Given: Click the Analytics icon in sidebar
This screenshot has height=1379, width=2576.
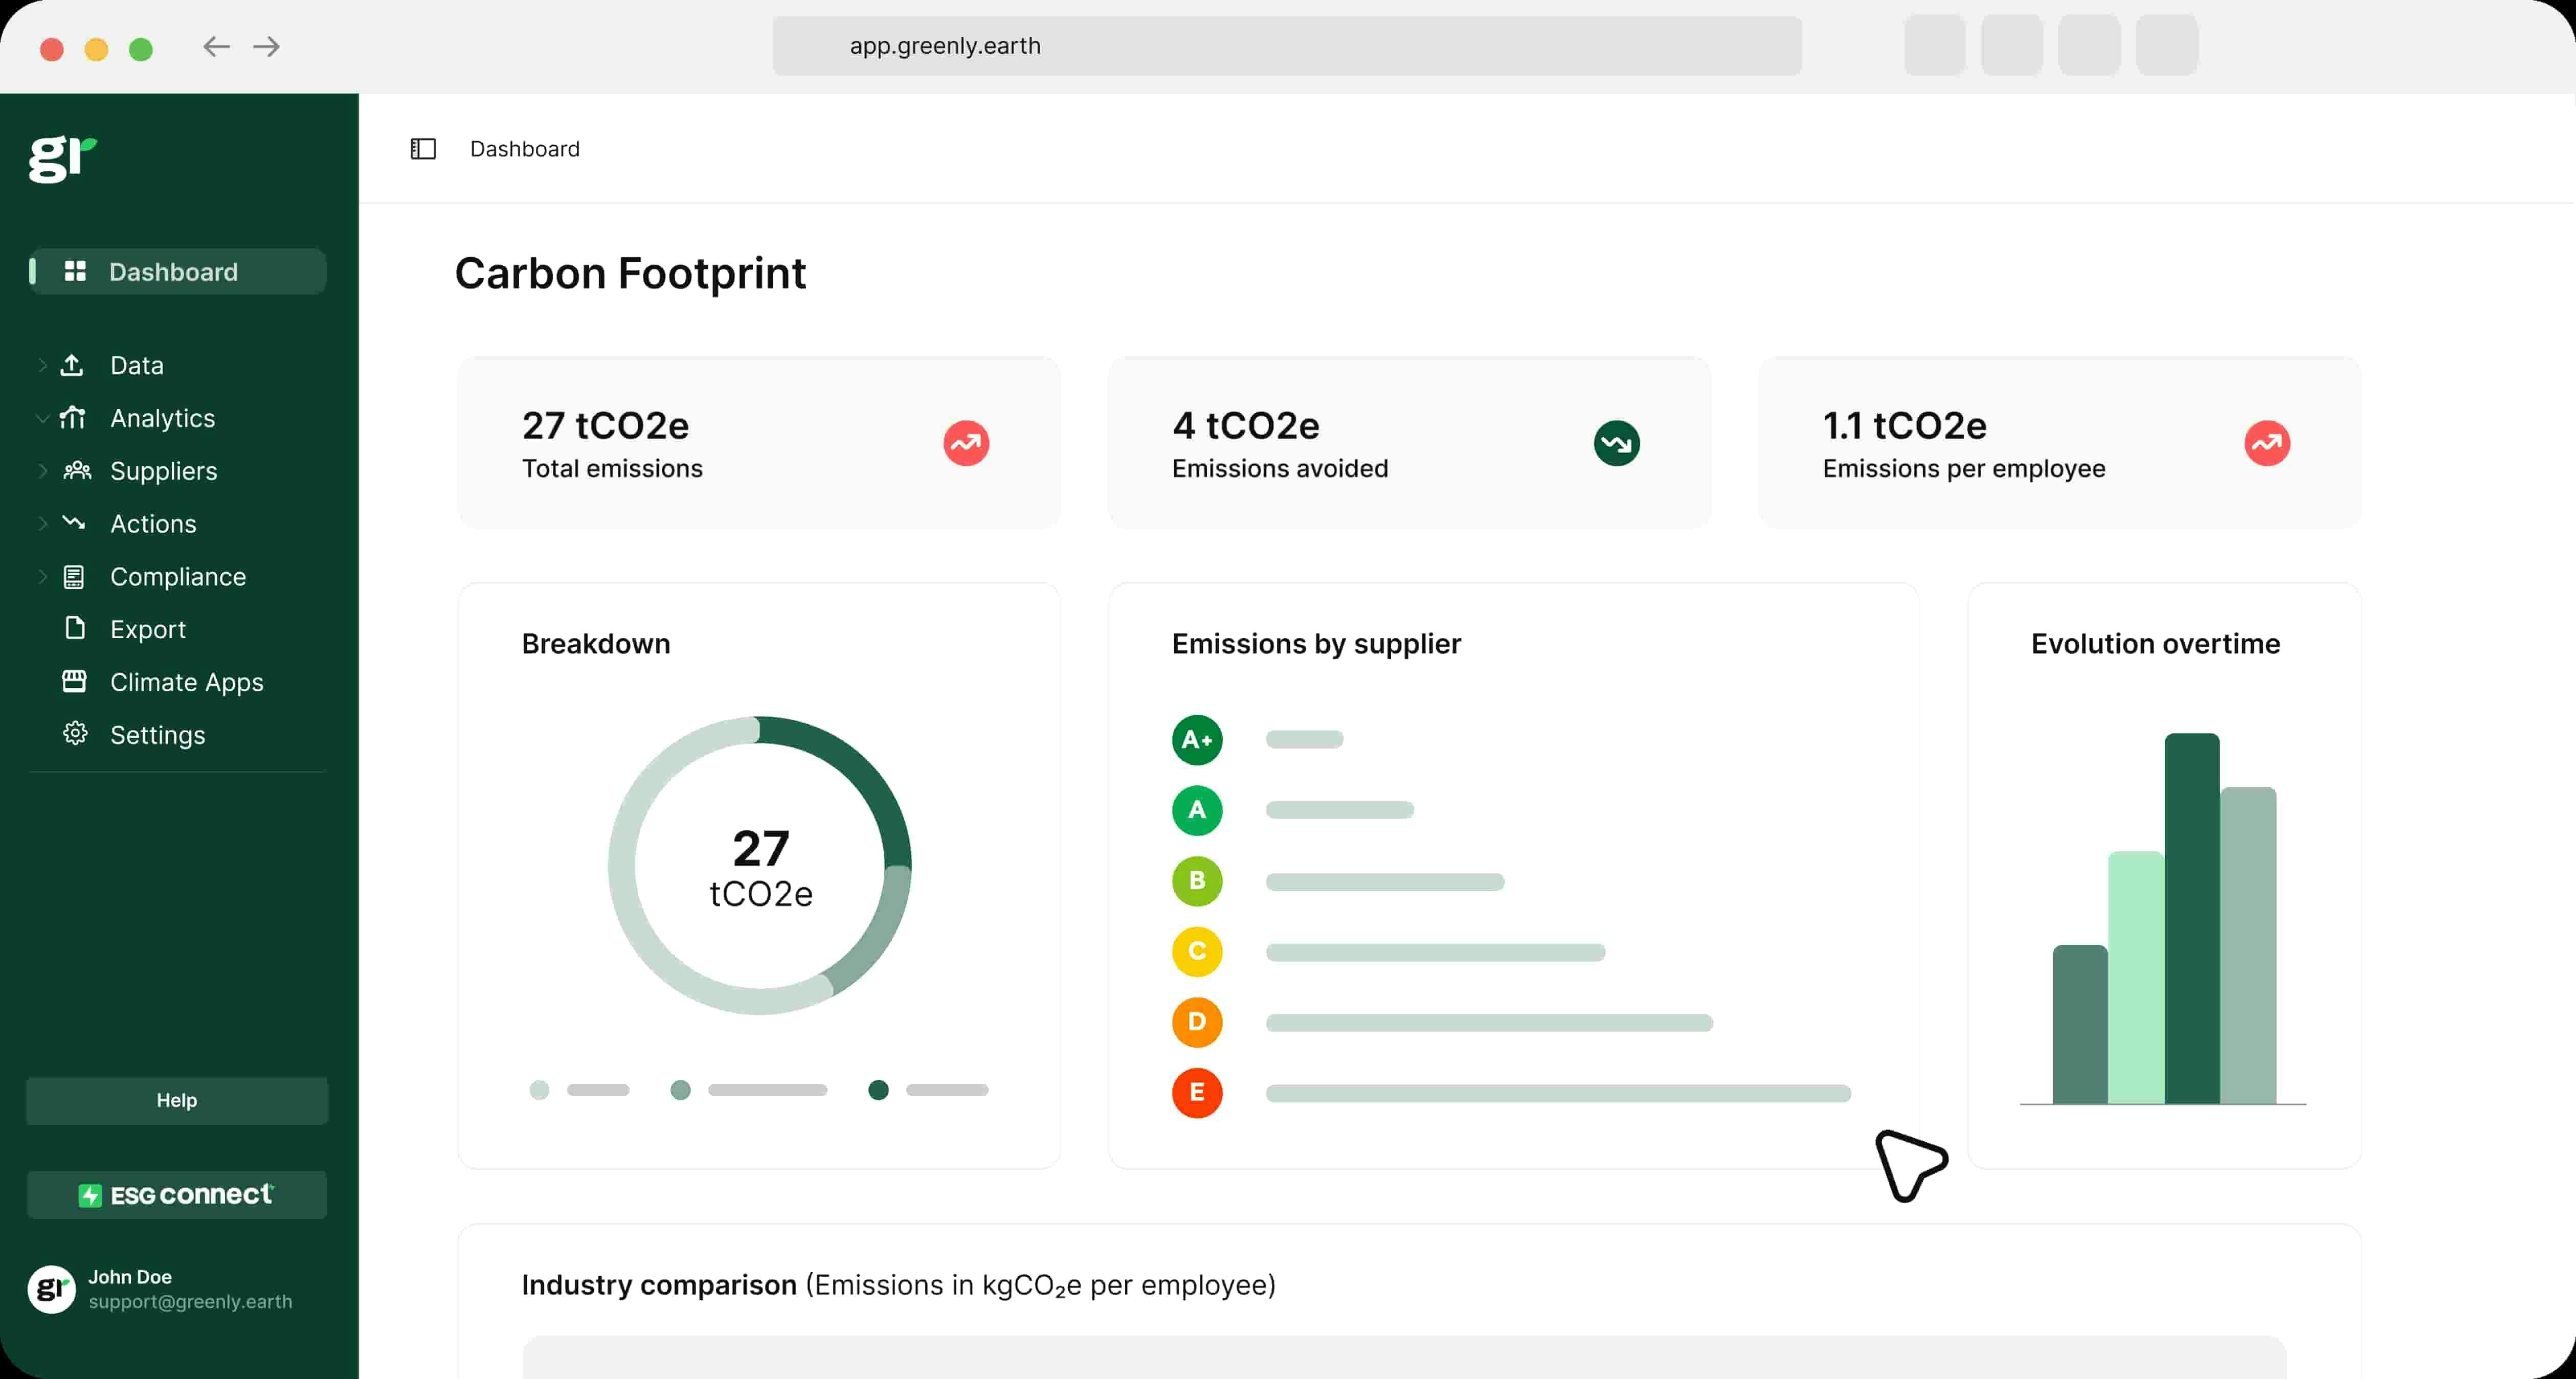Looking at the screenshot, I should pyautogui.click(x=75, y=417).
